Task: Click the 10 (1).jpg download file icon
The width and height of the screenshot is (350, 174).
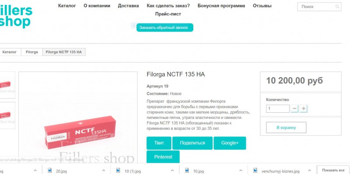Action: [118, 171]
